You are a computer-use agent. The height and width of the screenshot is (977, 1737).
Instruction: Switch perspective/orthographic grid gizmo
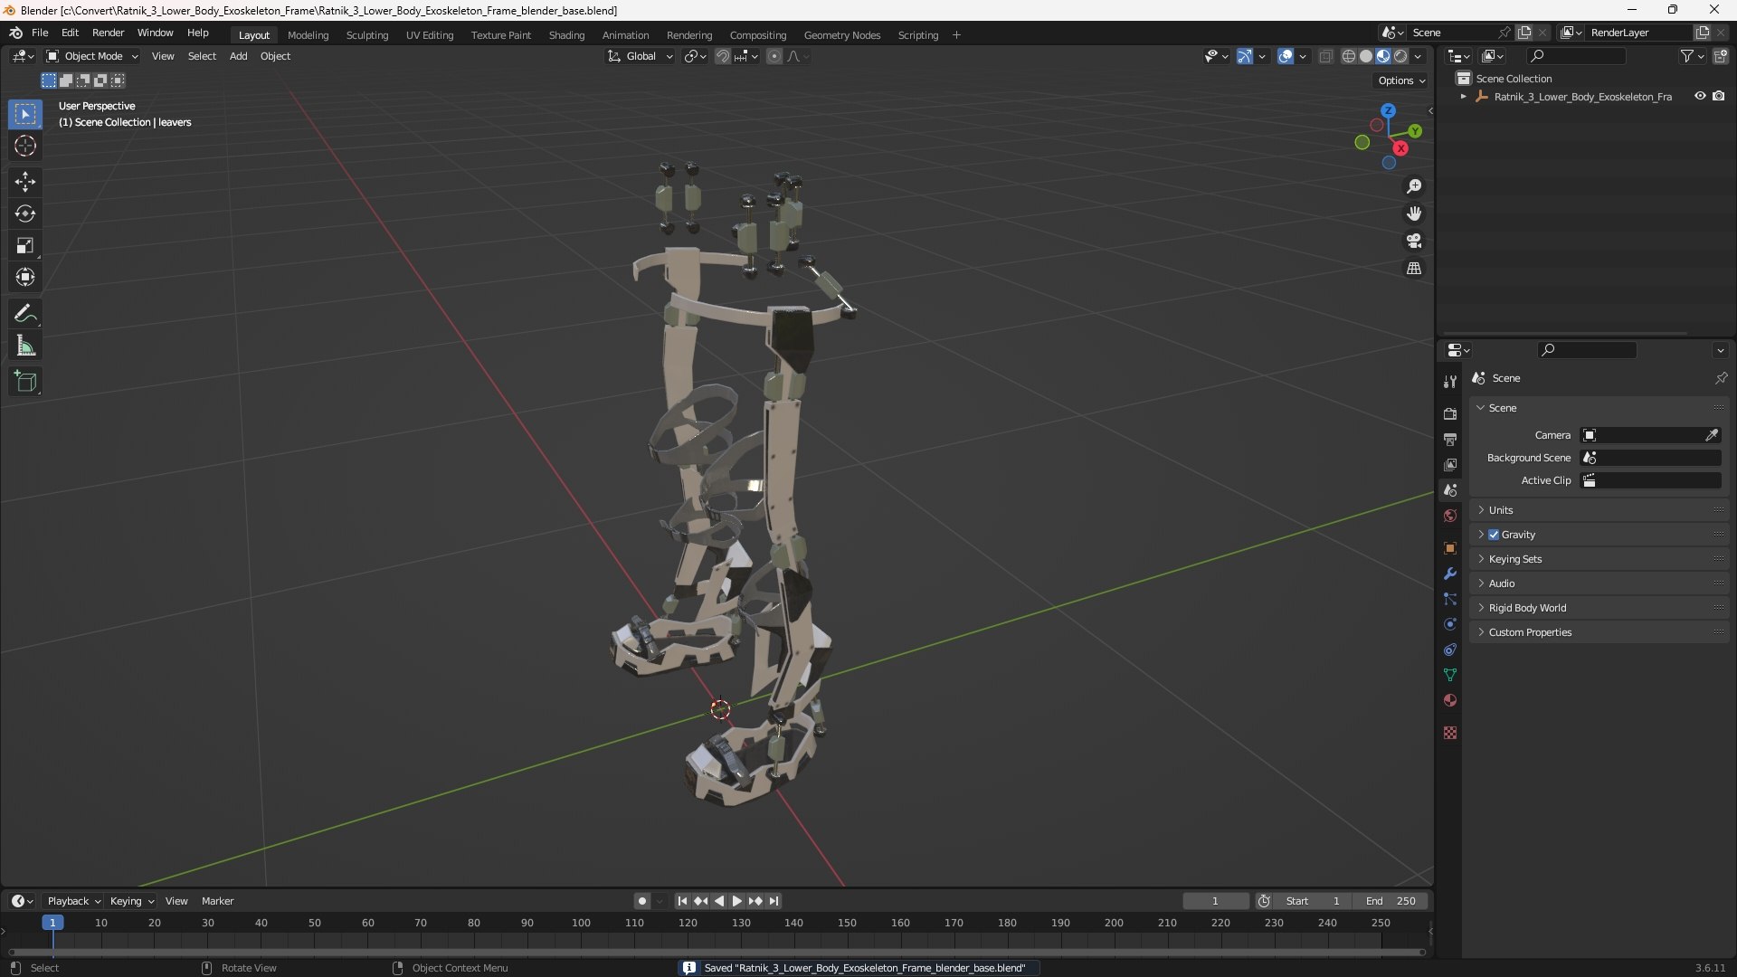coord(1414,269)
